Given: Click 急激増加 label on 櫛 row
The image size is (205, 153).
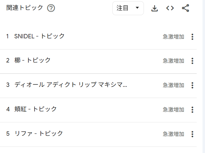Looking at the screenshot, I should [x=174, y=61].
